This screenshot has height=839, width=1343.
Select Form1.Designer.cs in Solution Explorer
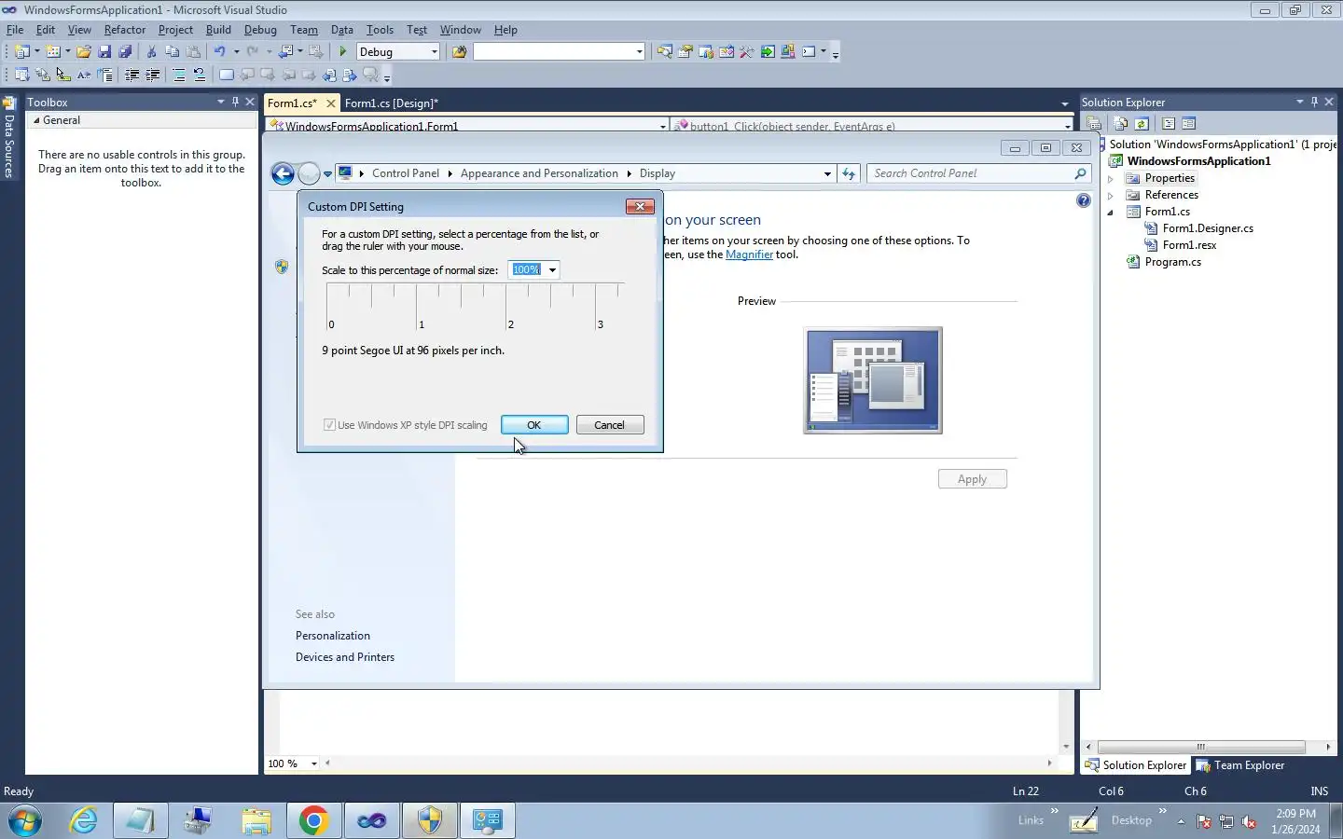1208,228
